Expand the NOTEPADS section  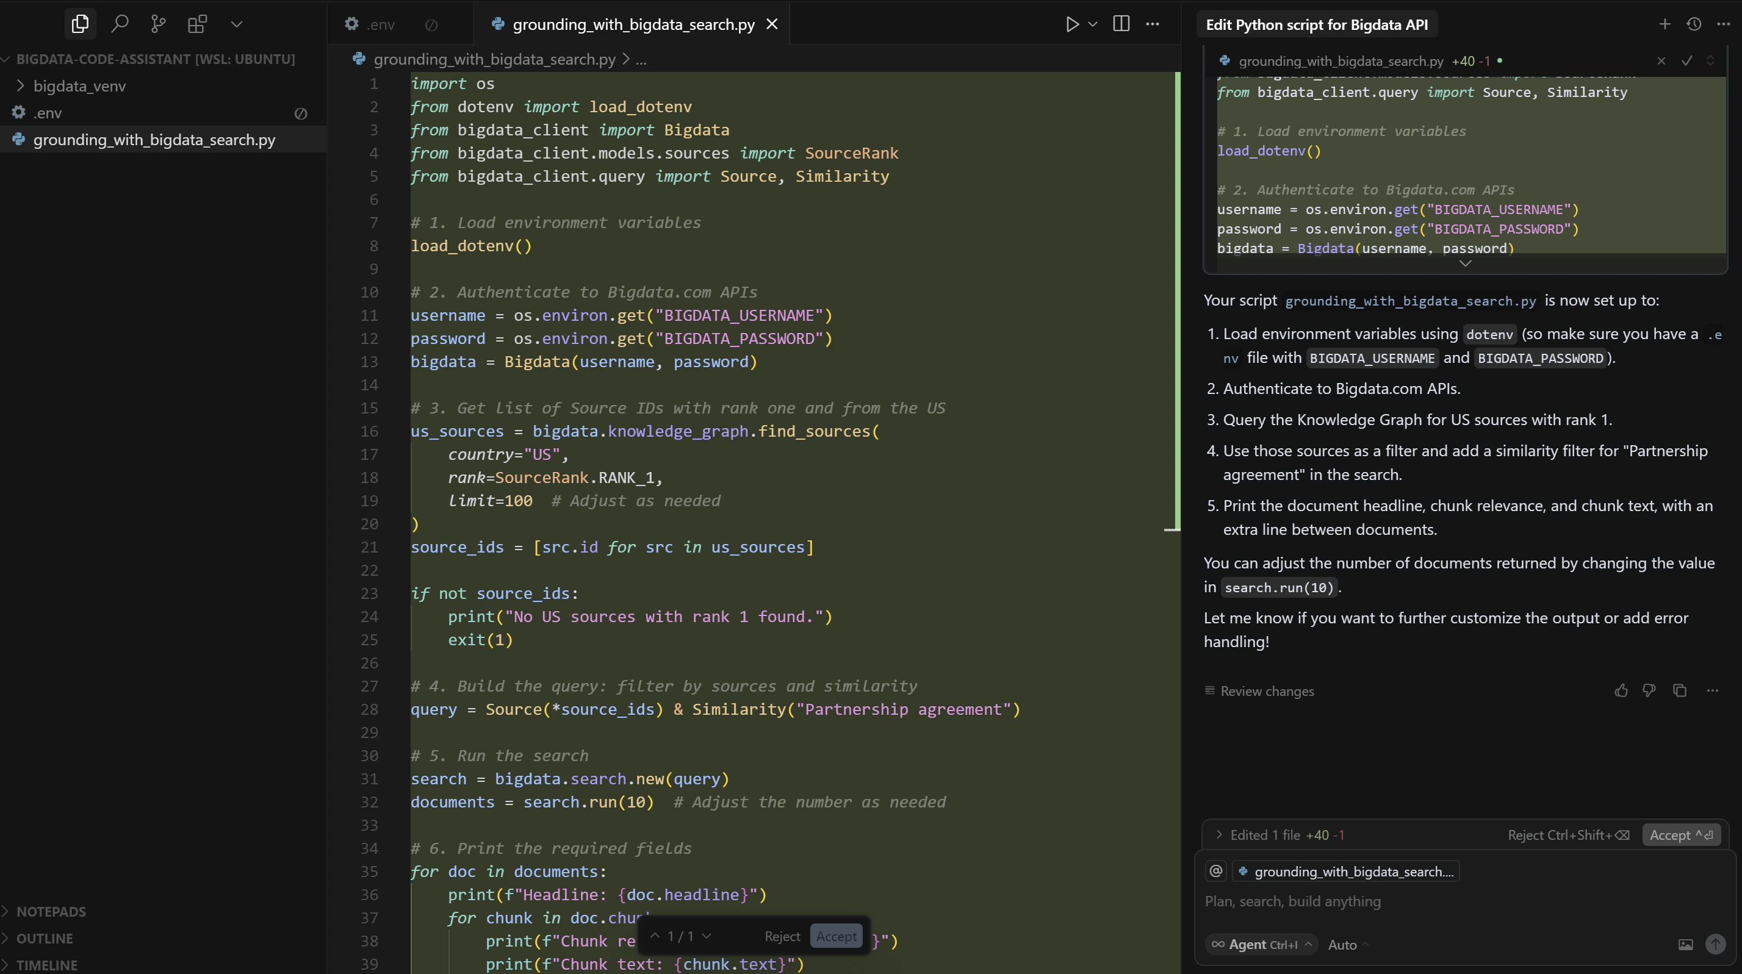pyautogui.click(x=51, y=911)
